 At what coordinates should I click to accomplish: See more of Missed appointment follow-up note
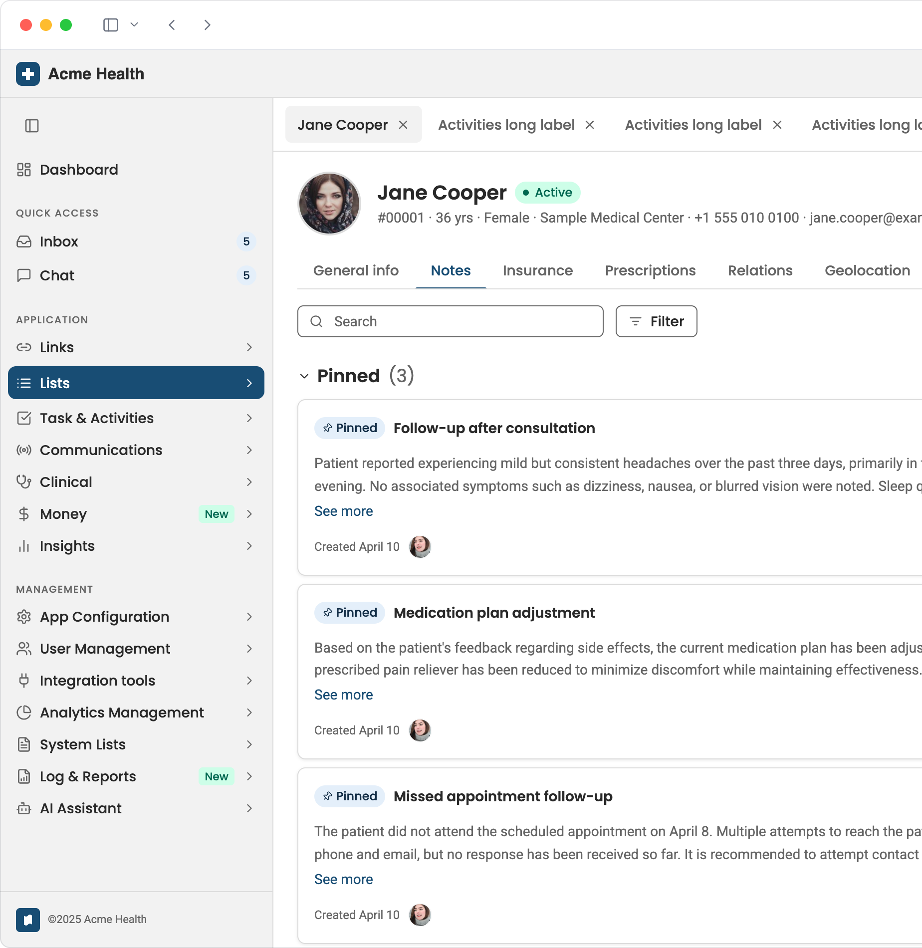point(344,879)
